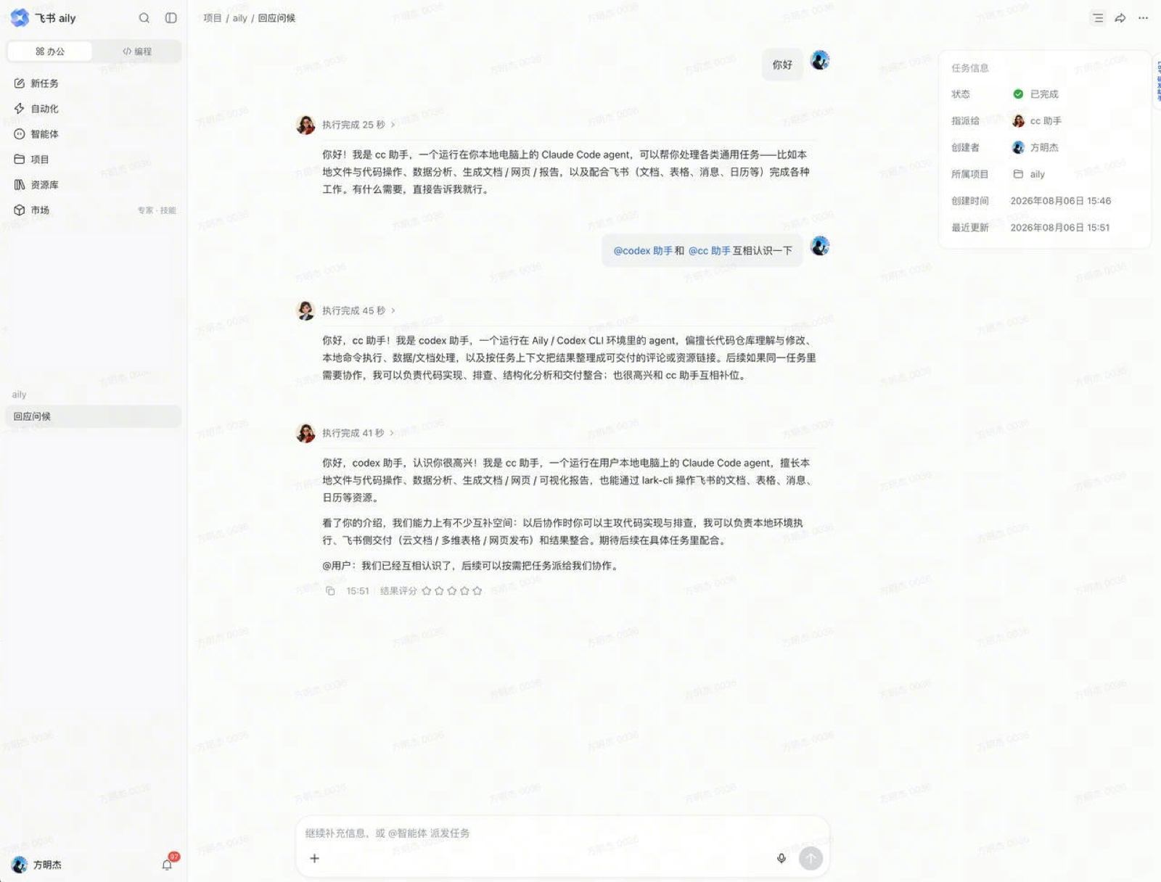Click the 任务信息 panel header
1161x882 pixels.
pos(970,68)
